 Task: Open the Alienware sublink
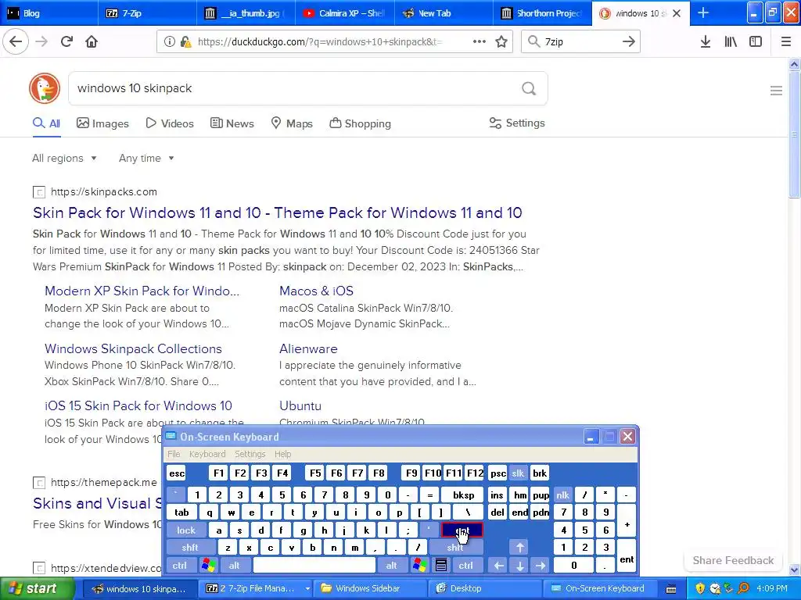308,349
